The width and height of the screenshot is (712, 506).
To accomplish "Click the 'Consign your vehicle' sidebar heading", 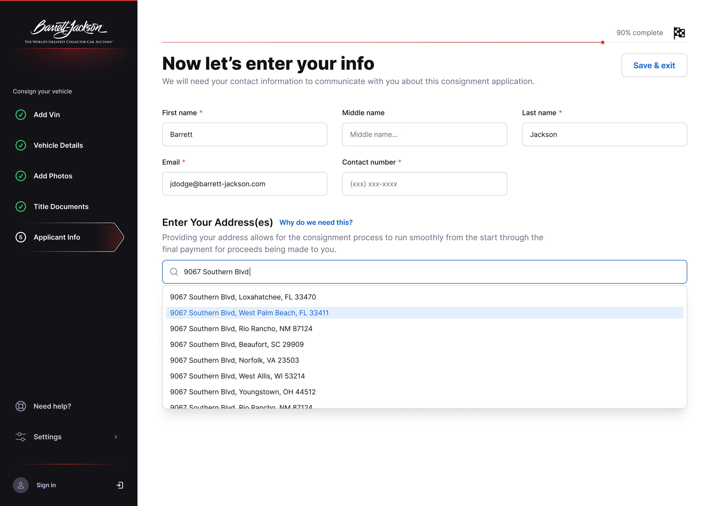I will click(x=42, y=91).
